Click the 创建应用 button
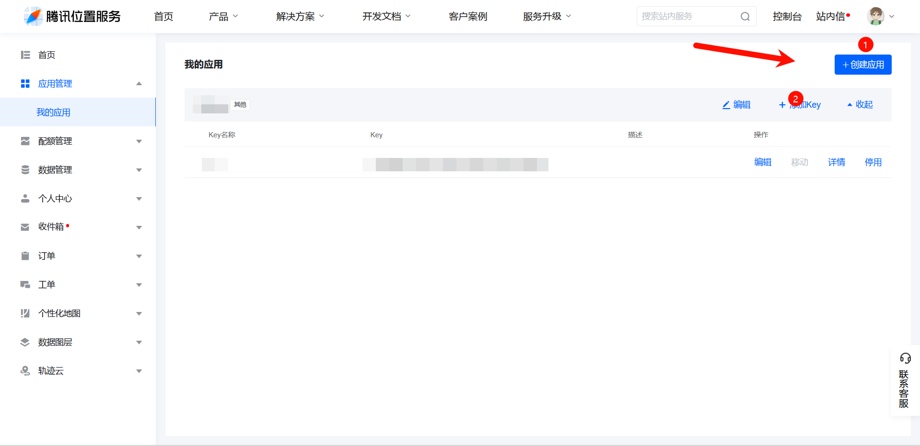The width and height of the screenshot is (920, 446). tap(862, 65)
